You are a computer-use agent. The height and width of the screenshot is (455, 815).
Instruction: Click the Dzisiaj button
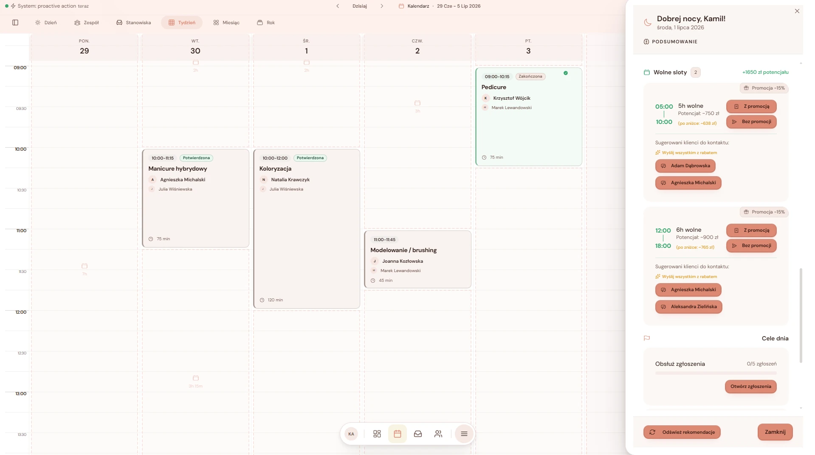click(x=360, y=6)
